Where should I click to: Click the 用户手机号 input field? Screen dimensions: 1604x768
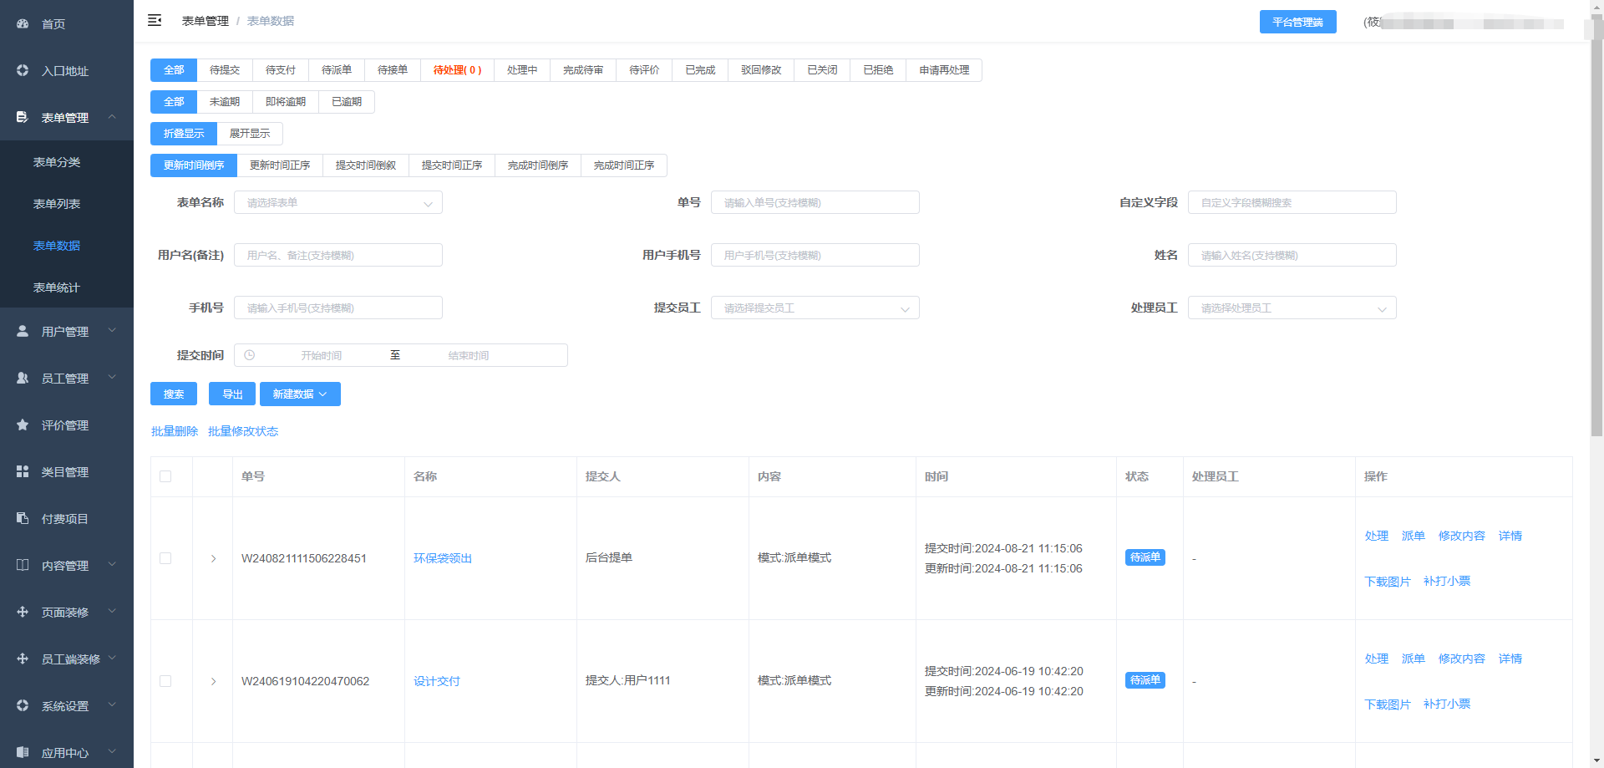815,255
